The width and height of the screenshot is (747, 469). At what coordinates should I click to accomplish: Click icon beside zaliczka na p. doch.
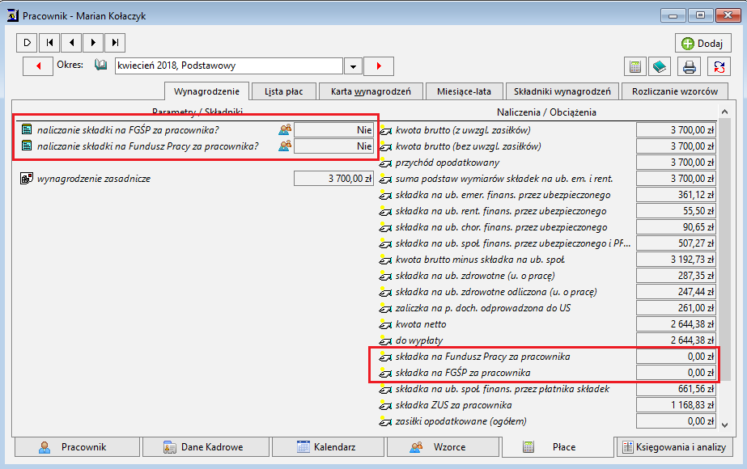385,309
